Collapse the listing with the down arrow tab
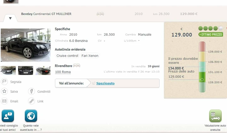The height and width of the screenshot is (133, 227). point(10,18)
